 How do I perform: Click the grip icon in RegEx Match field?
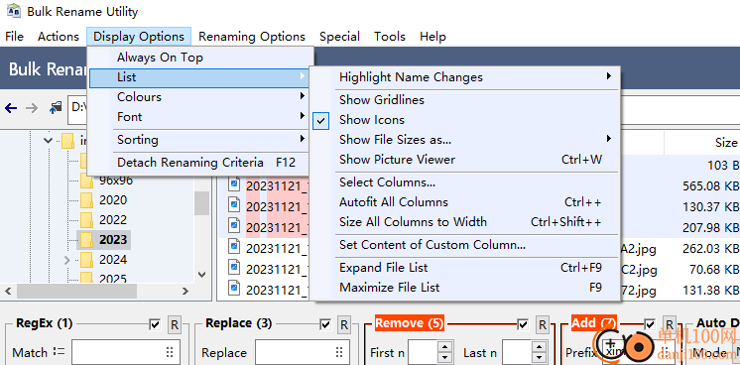[170, 352]
